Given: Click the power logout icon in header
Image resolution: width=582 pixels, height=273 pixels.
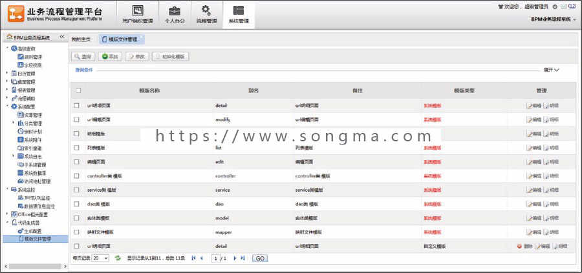Looking at the screenshot, I should coord(555,6).
